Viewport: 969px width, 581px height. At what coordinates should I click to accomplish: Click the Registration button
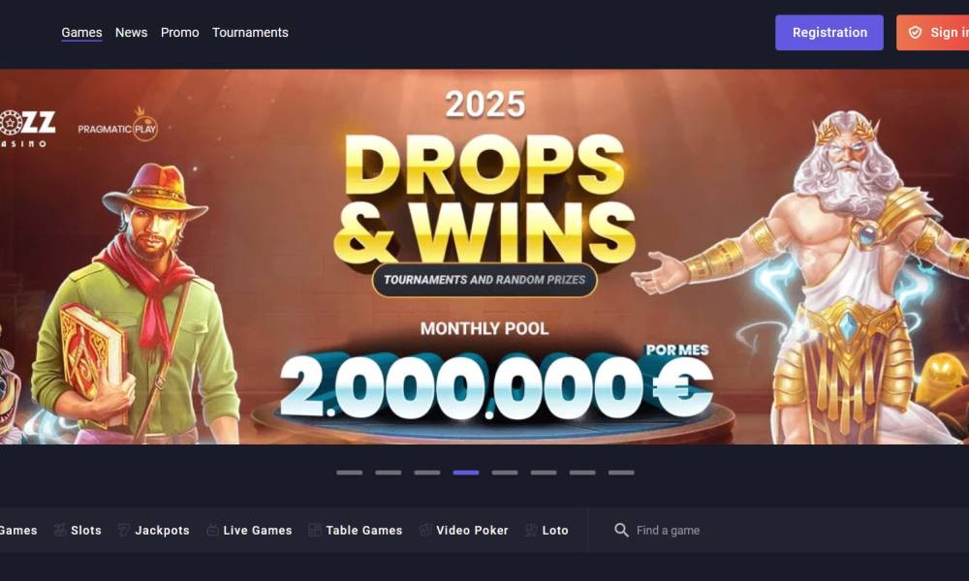point(829,33)
